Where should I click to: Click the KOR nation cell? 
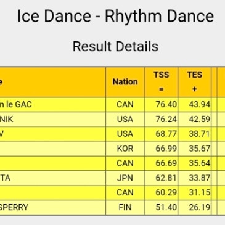(x=125, y=149)
